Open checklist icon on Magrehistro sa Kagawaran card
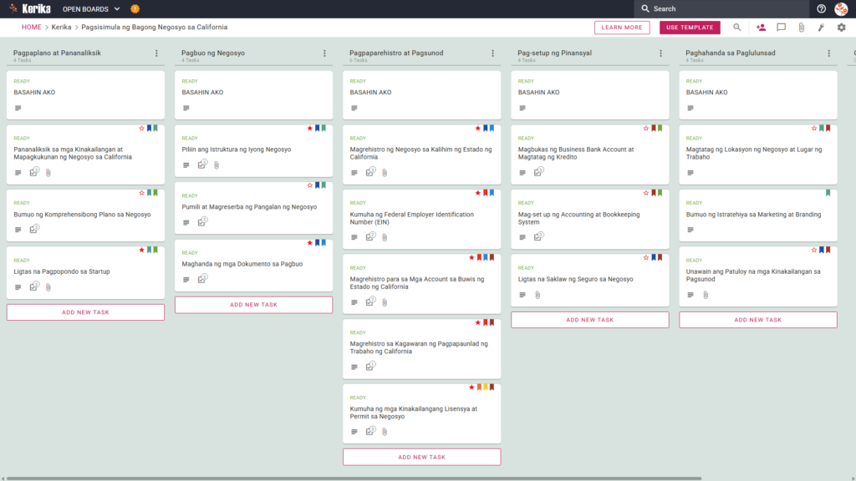 [x=370, y=366]
